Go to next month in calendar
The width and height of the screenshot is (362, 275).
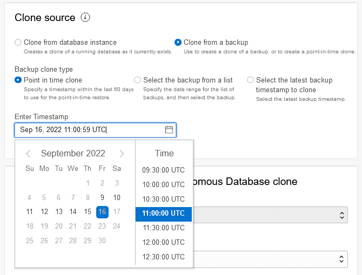pyautogui.click(x=122, y=154)
